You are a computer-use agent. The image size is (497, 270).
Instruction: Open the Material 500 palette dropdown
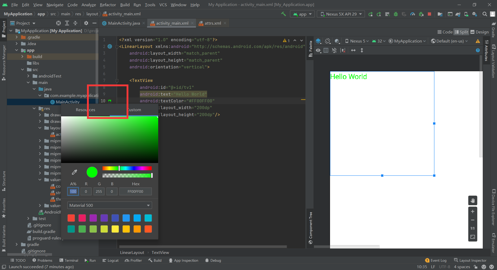[x=109, y=205]
